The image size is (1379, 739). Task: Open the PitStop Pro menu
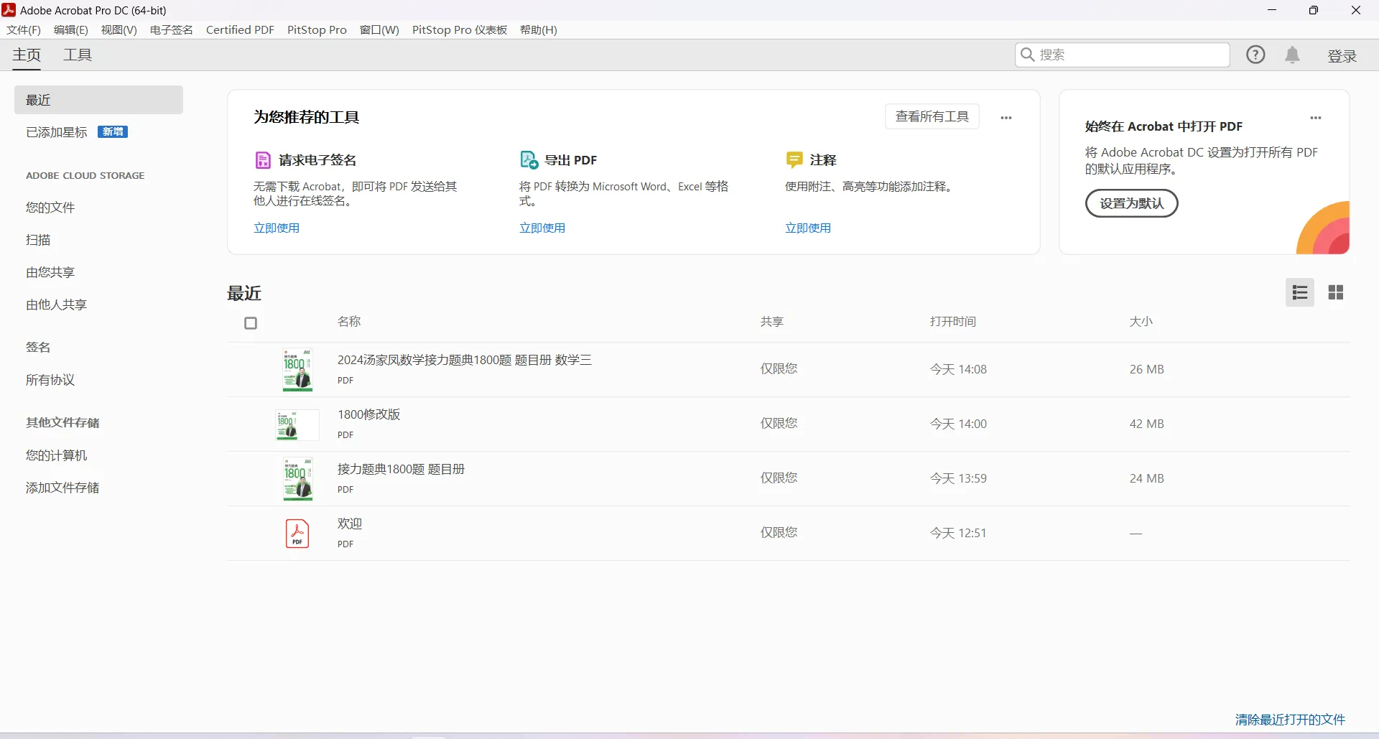pyautogui.click(x=317, y=29)
